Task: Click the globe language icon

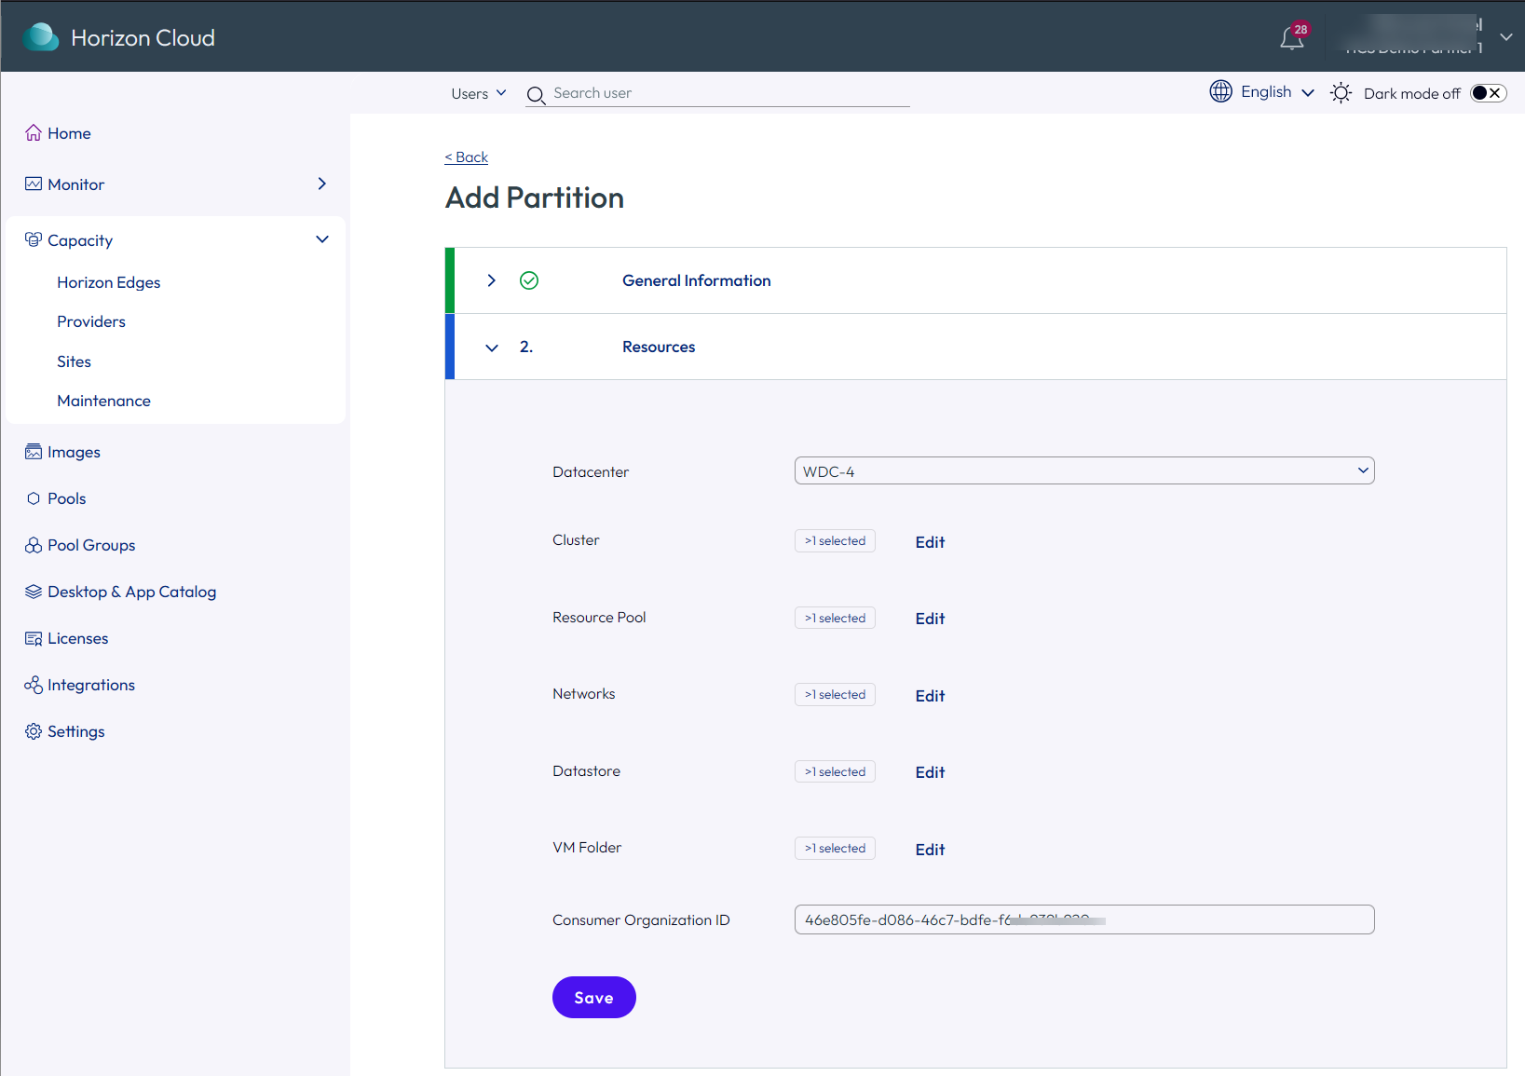Action: pyautogui.click(x=1220, y=91)
